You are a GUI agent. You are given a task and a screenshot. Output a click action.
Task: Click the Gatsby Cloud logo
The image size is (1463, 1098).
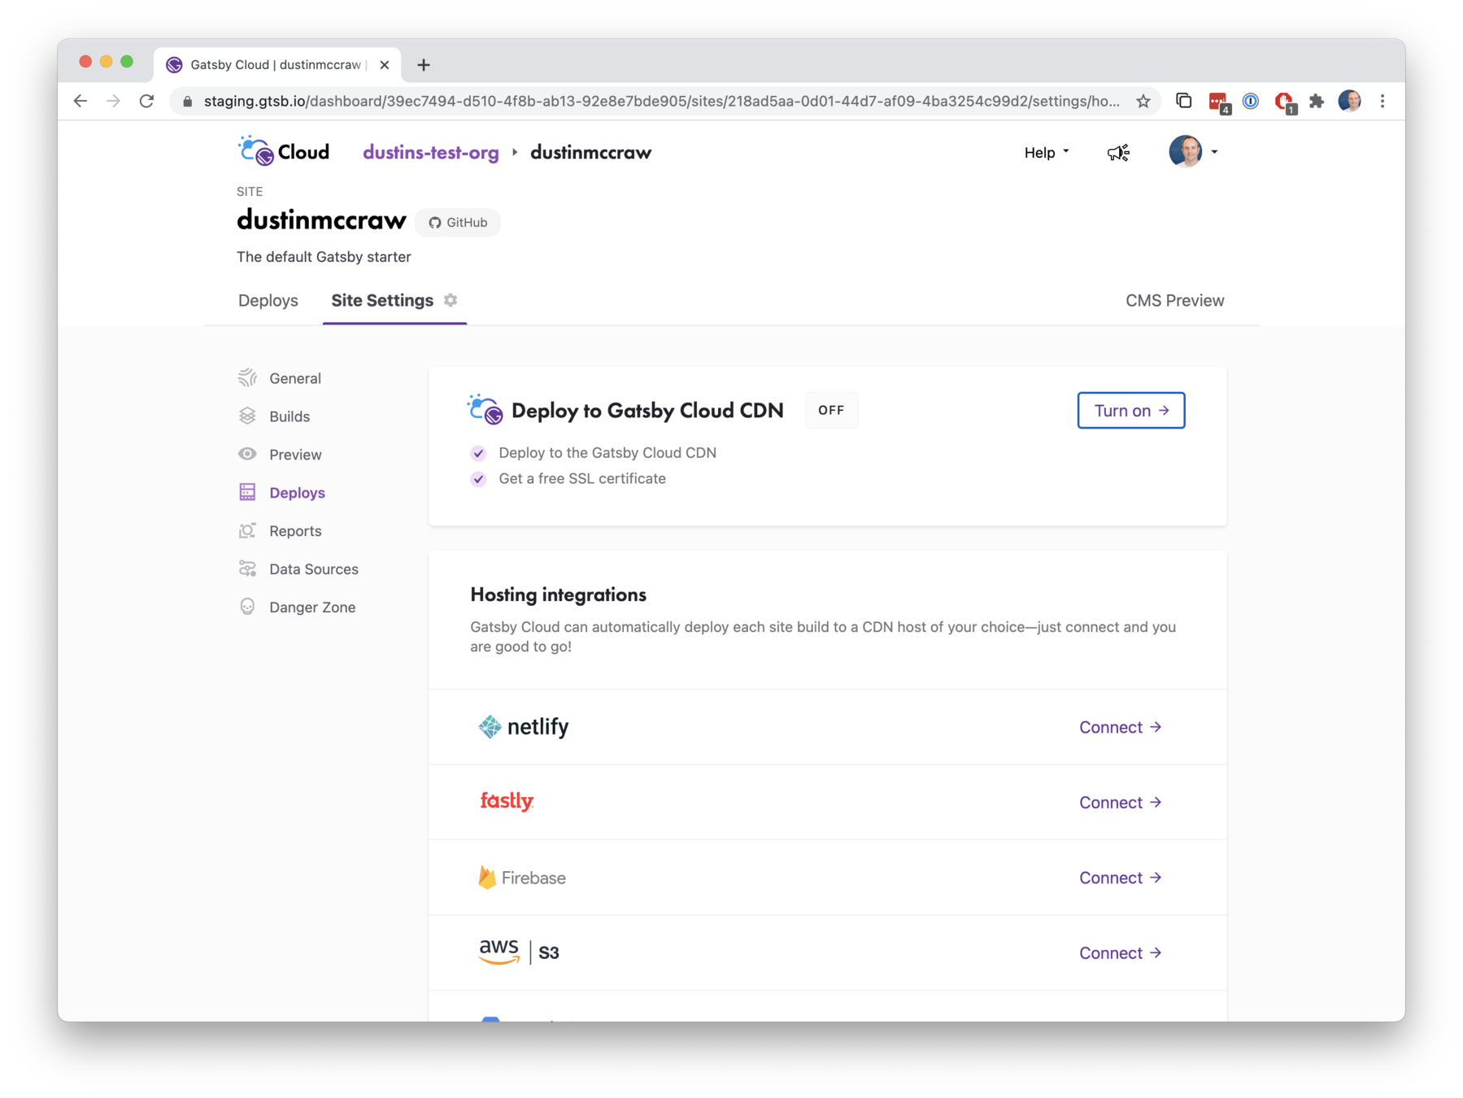point(284,151)
